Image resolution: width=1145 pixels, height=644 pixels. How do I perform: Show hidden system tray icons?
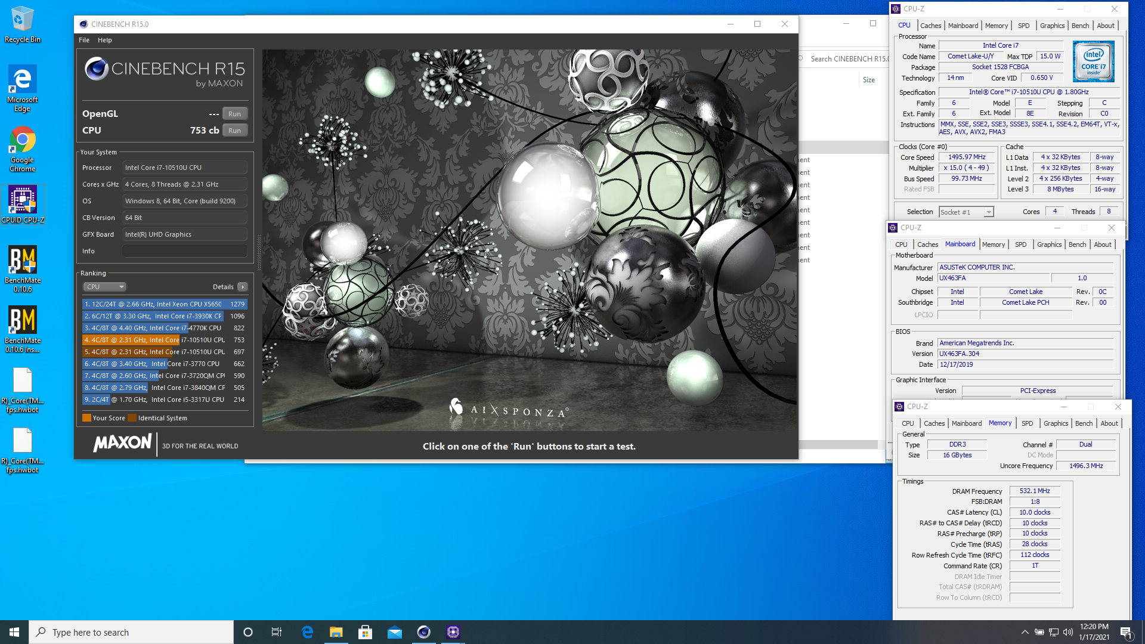click(1025, 632)
